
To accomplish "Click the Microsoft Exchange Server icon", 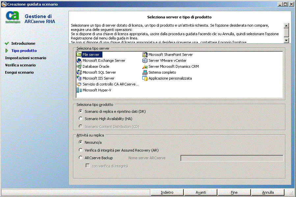I will pos(79,61).
